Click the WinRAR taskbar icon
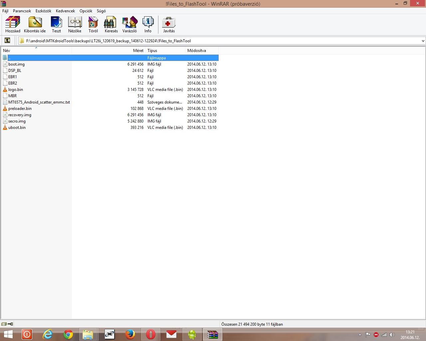The image size is (426, 341). tap(213, 334)
